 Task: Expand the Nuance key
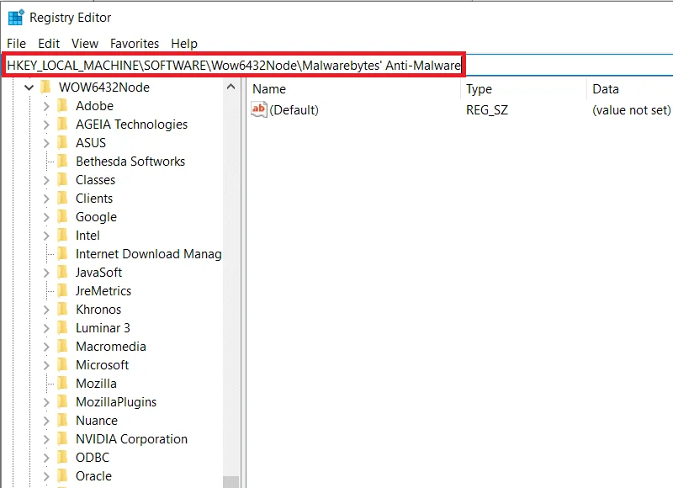click(46, 421)
